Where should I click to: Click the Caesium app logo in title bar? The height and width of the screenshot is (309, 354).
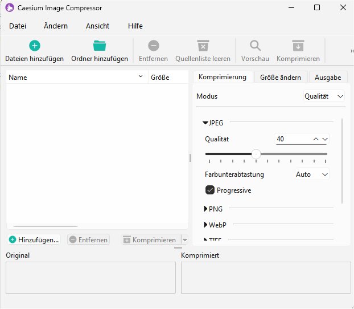[x=10, y=7]
